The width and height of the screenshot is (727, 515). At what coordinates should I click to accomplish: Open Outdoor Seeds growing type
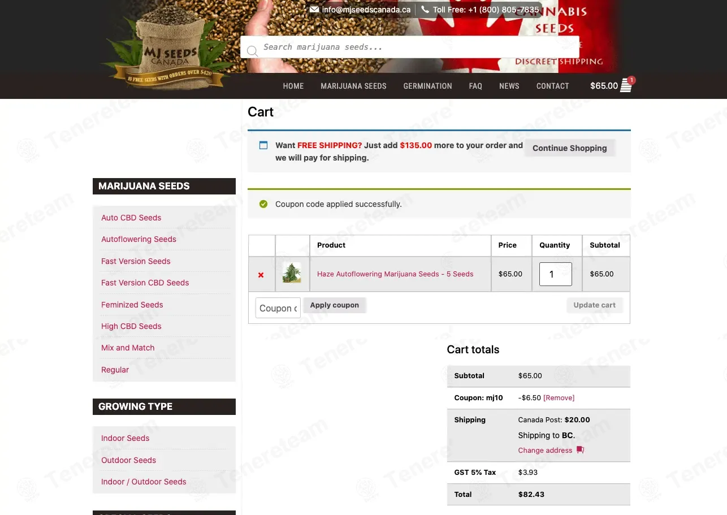coord(128,460)
